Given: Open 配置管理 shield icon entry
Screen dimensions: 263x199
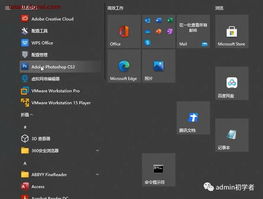Looking at the screenshot, I should [x=60, y=55].
